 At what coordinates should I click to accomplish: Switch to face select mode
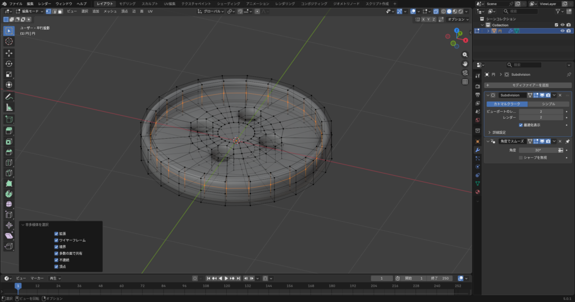click(x=60, y=11)
